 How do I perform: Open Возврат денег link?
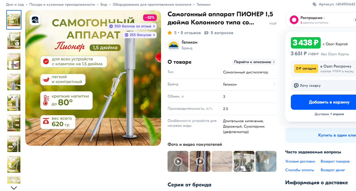pyautogui.click(x=333, y=170)
